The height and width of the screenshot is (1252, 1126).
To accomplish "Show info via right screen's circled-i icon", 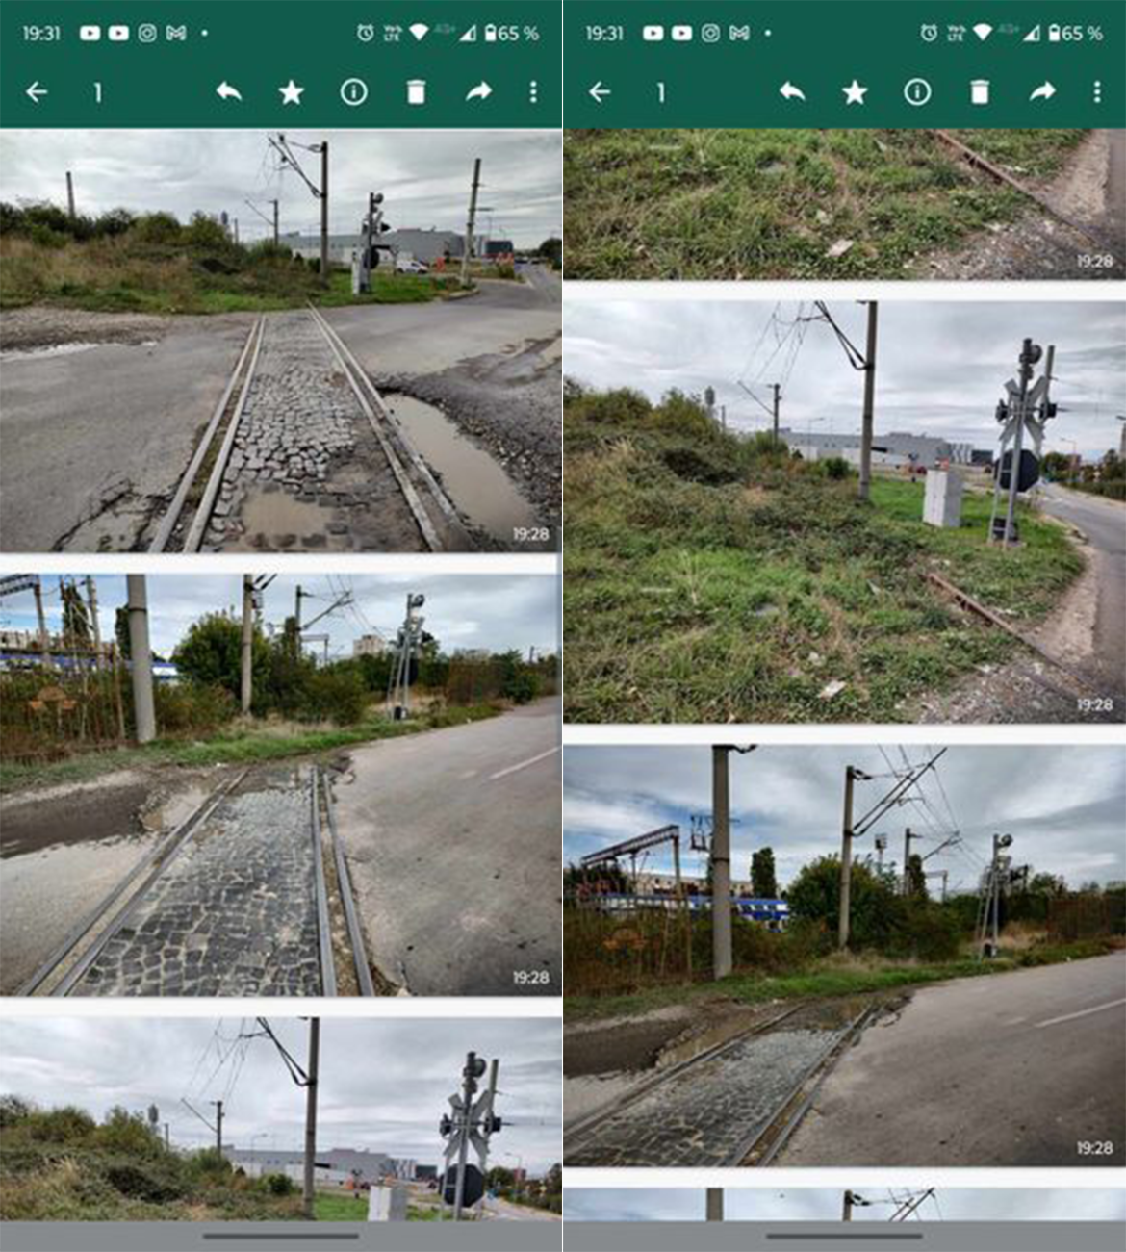I will pyautogui.click(x=916, y=92).
